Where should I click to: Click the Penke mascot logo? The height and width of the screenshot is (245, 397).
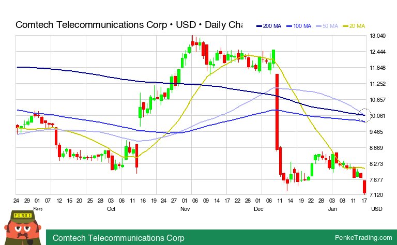pyautogui.click(x=23, y=227)
